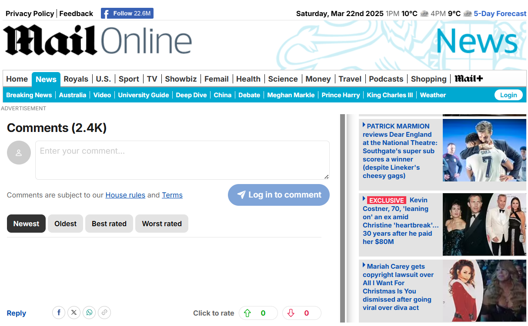Click the EXCLUSIVE red tag label

click(387, 200)
